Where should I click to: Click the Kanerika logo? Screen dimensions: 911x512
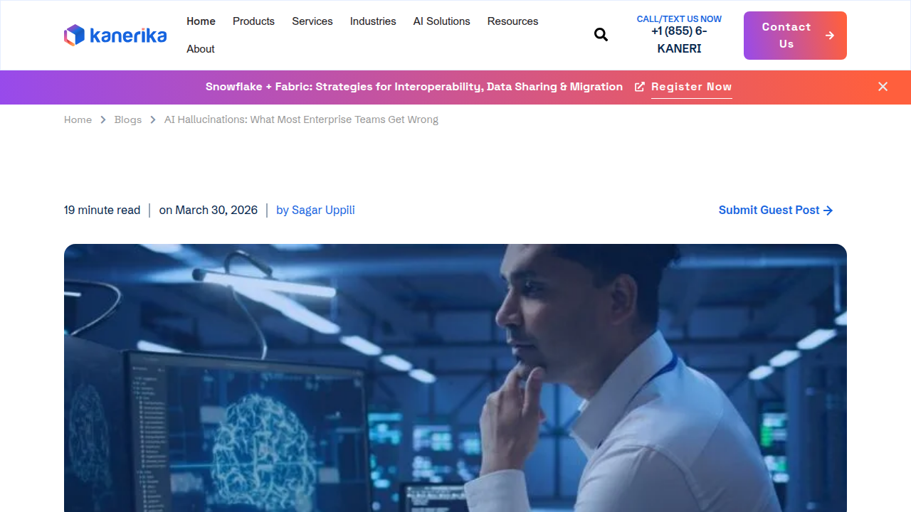click(115, 35)
